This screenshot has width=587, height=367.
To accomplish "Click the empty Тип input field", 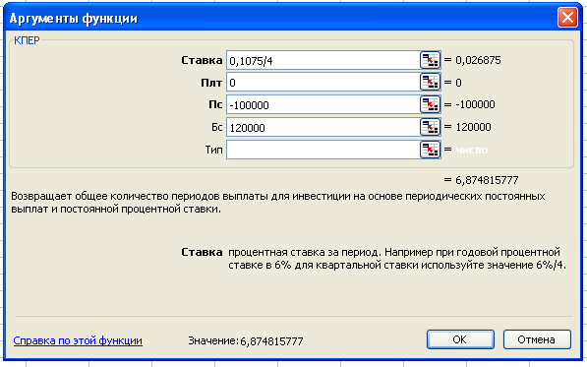I will click(323, 150).
